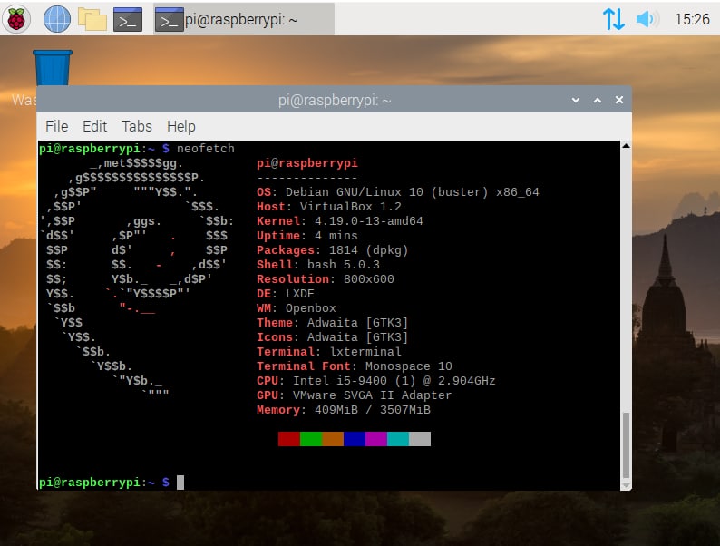Open the network transfer arrows icon
The width and height of the screenshot is (720, 546).
[614, 19]
